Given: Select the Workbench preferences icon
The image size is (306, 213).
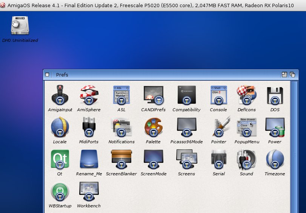Looking at the screenshot, I should pos(89,191).
